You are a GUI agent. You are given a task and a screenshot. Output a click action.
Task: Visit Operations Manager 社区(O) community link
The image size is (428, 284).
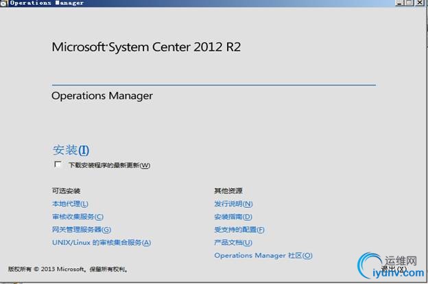(263, 256)
